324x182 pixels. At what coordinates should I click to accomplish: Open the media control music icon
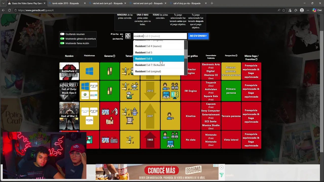[x=290, y=10]
